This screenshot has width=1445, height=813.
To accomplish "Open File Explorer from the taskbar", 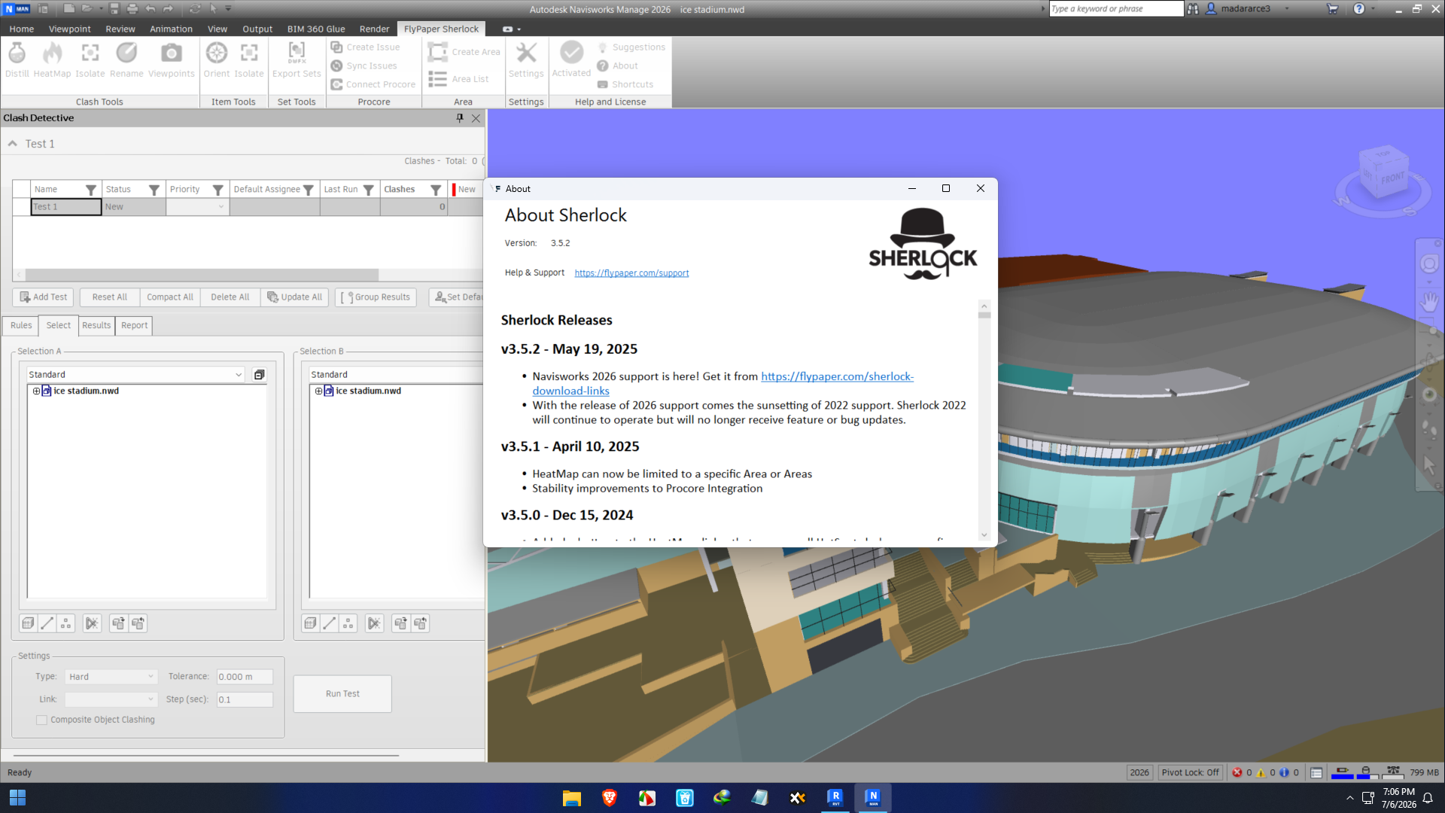I will [x=572, y=797].
